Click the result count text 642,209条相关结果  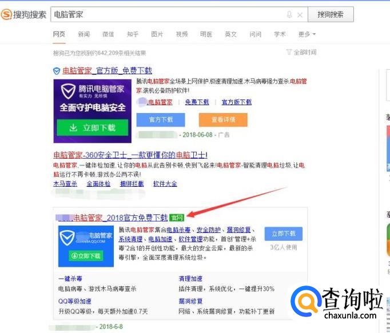tap(122, 53)
